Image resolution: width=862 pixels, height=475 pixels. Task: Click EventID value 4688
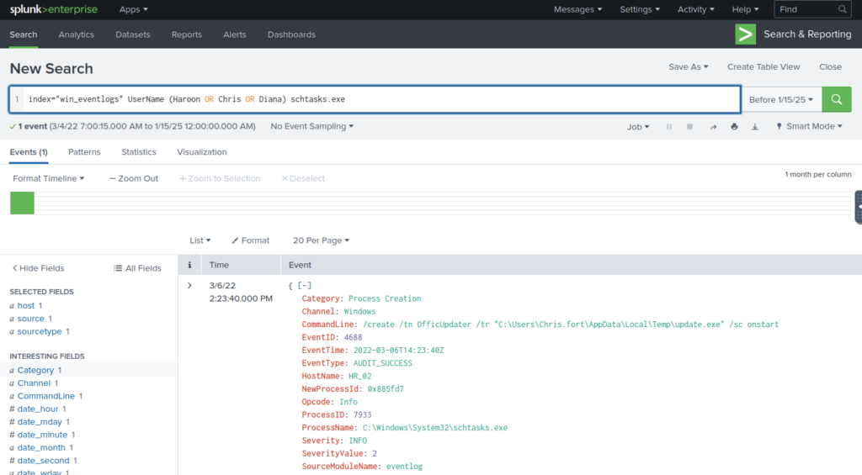[353, 337]
